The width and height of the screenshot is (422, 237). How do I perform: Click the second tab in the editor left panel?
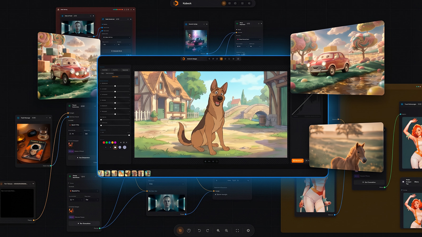tap(115, 70)
